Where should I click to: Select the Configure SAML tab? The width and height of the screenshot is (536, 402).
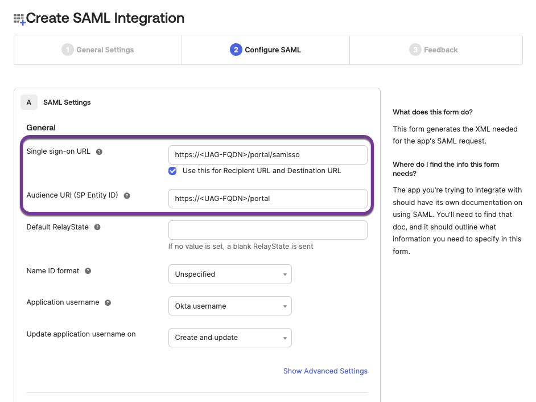[x=266, y=50]
